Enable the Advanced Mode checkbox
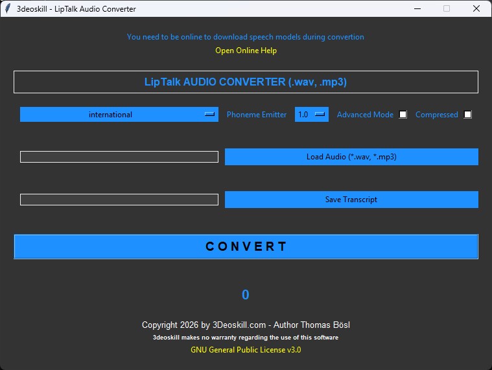Screen dimensions: 492x370 (x=403, y=115)
